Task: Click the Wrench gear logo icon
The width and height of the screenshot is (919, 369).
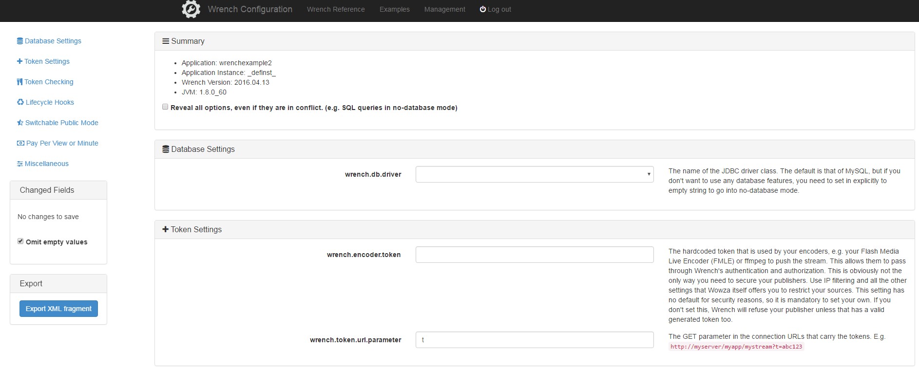Action: (191, 9)
